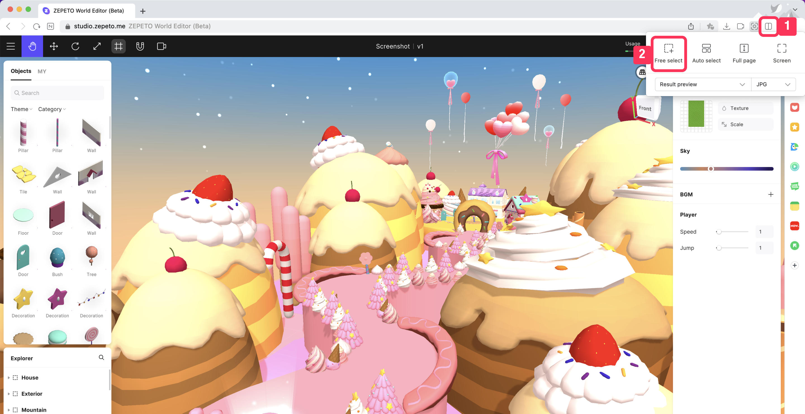This screenshot has height=414, width=805.
Task: Activate the Hand pan tool
Action: pyautogui.click(x=32, y=46)
